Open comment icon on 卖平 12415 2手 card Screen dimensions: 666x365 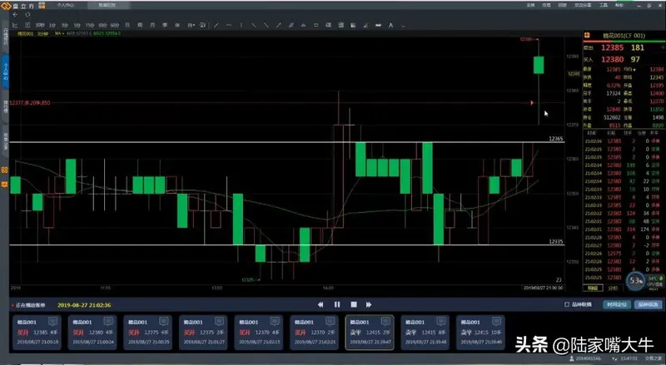coord(385,321)
